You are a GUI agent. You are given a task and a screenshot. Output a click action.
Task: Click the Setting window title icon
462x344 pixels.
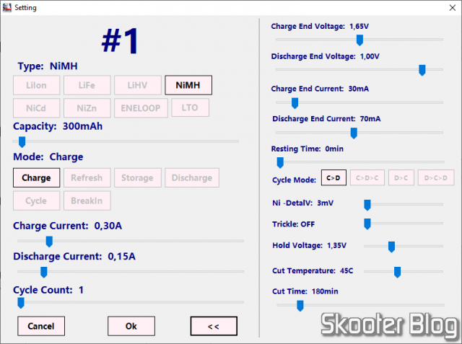click(x=6, y=7)
